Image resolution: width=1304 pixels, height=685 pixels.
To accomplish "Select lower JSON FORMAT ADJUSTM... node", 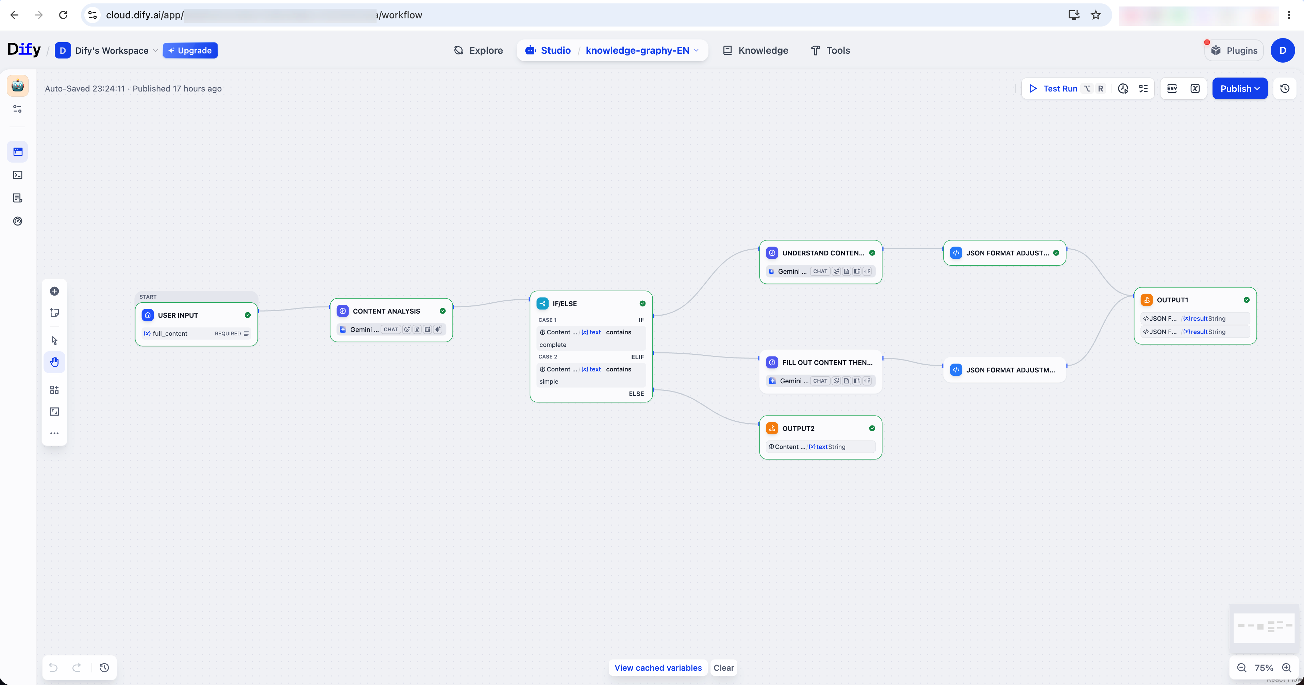I will [x=1004, y=370].
